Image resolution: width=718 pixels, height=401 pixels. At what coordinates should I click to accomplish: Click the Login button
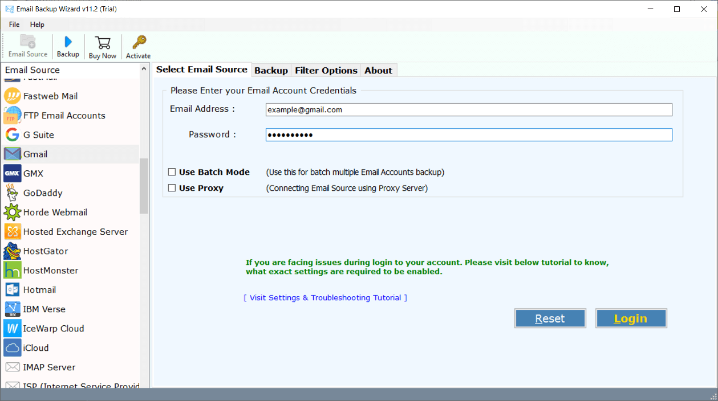coord(631,318)
